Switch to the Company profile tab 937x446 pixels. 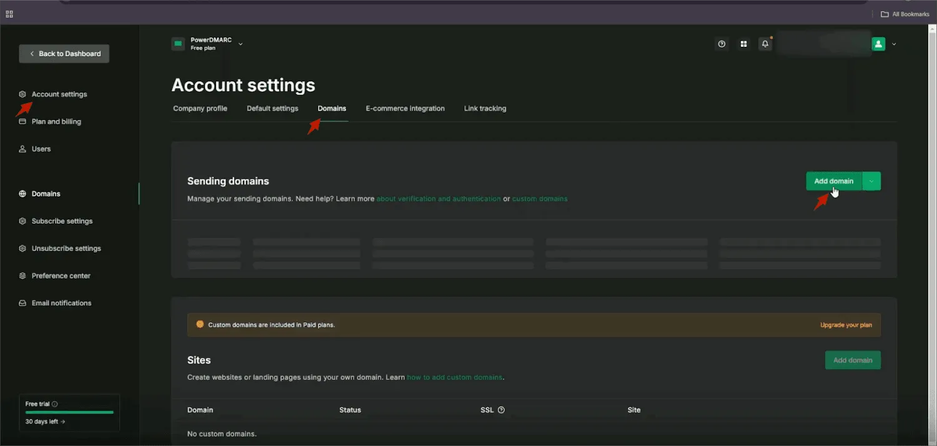pyautogui.click(x=200, y=109)
